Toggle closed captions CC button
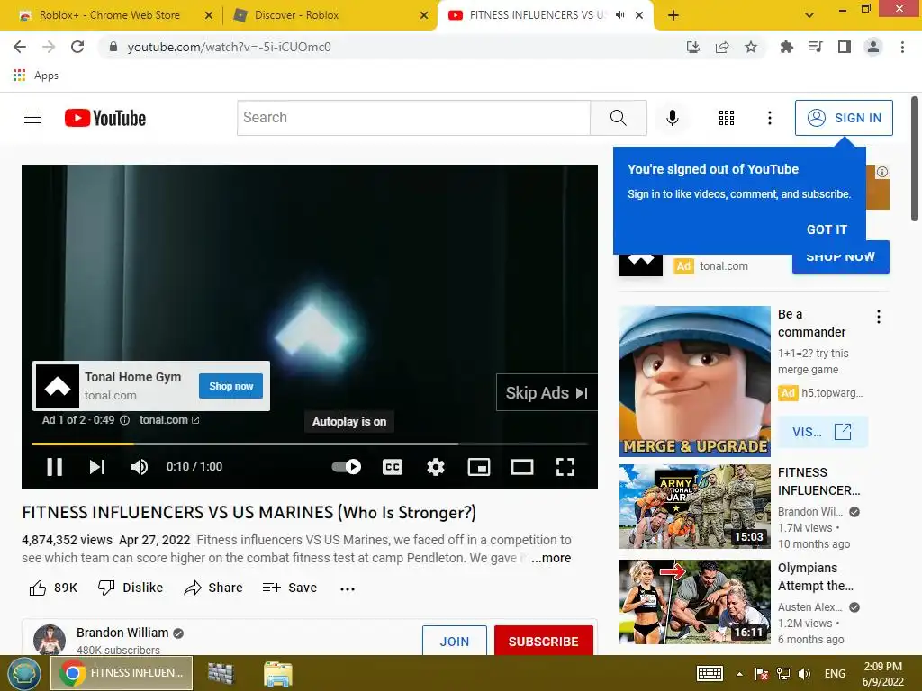This screenshot has height=691, width=922. pos(393,467)
